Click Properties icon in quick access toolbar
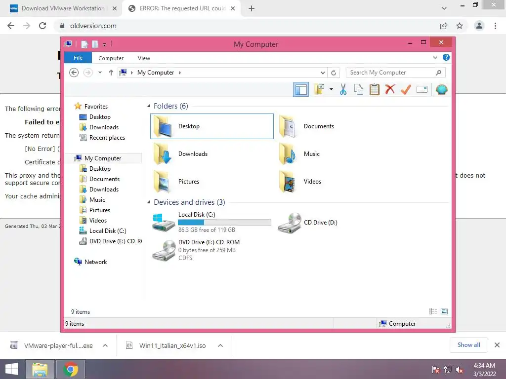 84,44
